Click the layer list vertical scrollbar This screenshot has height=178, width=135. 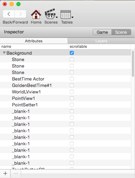coord(133,64)
